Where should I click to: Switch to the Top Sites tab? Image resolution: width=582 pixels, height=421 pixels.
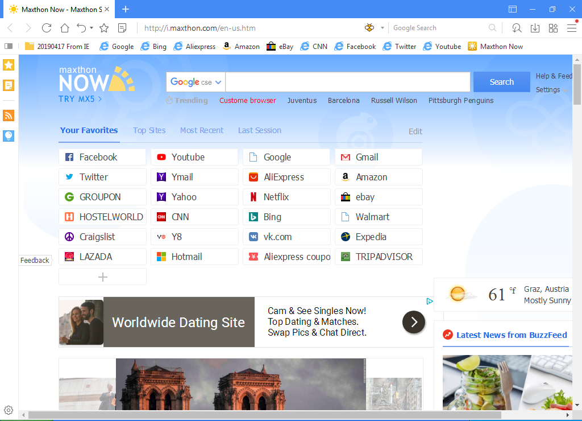click(149, 130)
